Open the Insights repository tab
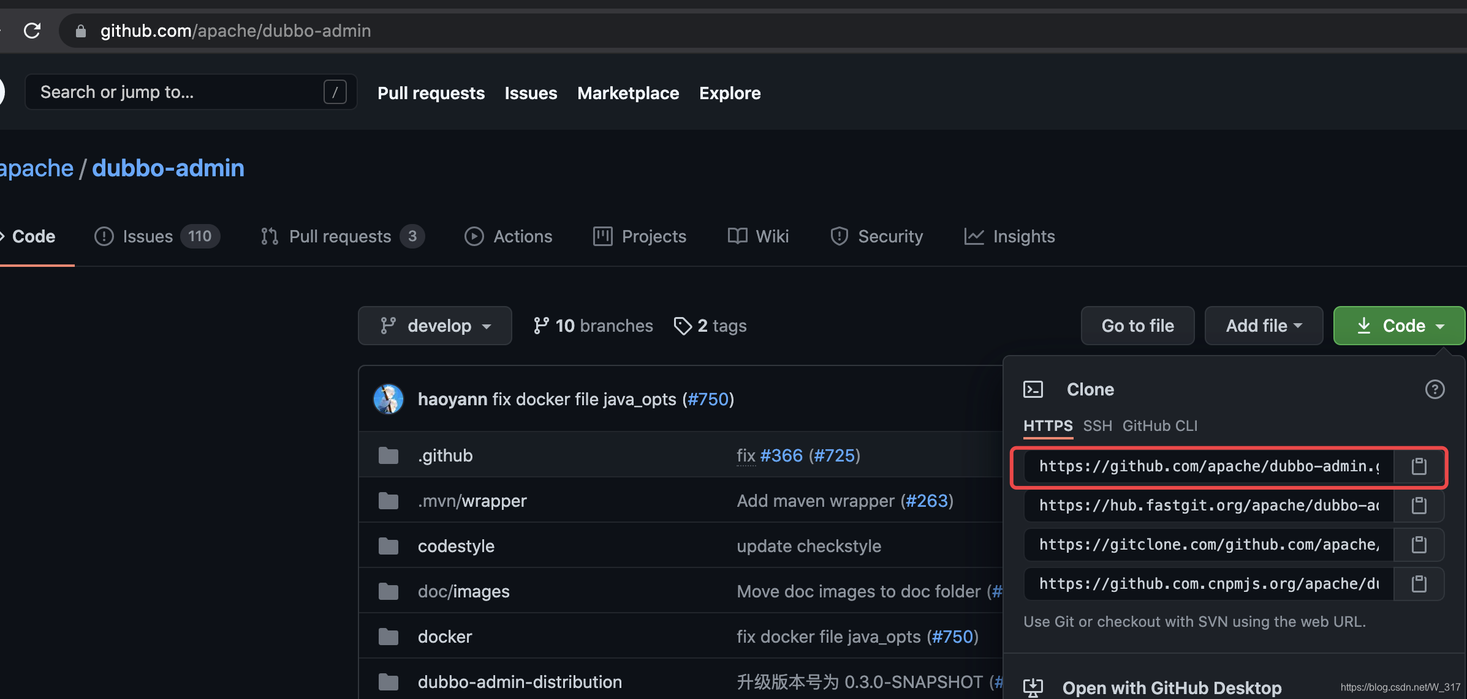 tap(1010, 236)
